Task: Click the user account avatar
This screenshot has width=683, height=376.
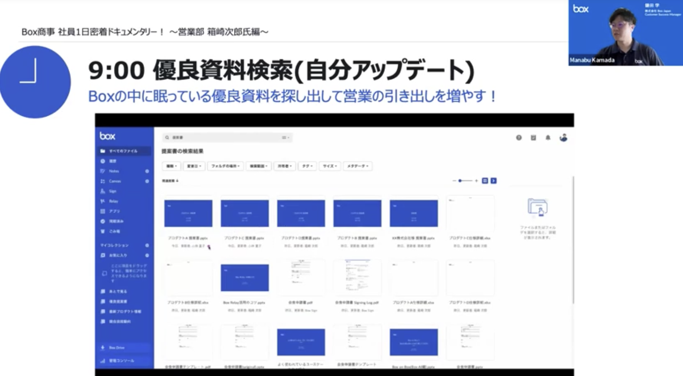Action: [563, 138]
